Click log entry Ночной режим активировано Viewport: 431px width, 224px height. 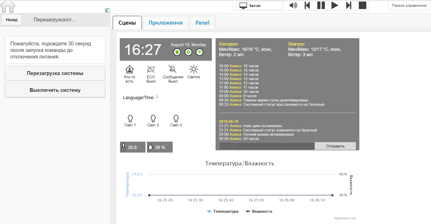[257, 134]
